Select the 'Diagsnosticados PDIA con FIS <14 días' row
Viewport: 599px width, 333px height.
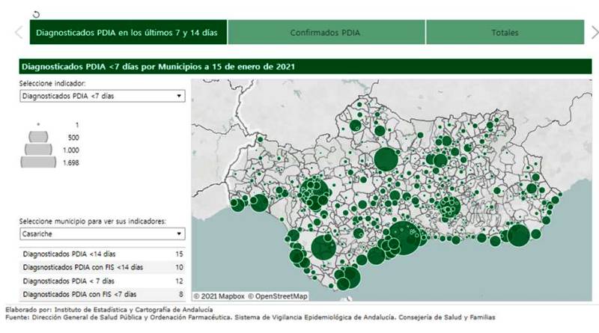[102, 267]
